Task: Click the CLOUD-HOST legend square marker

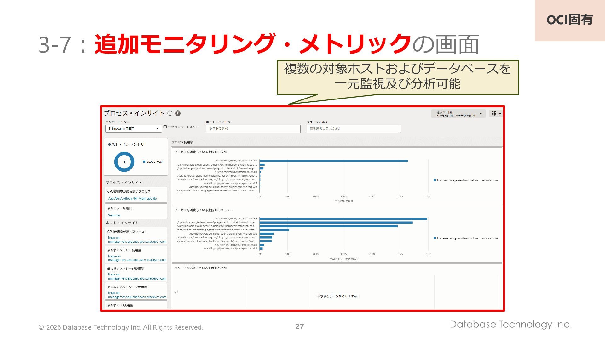Action: click(144, 162)
